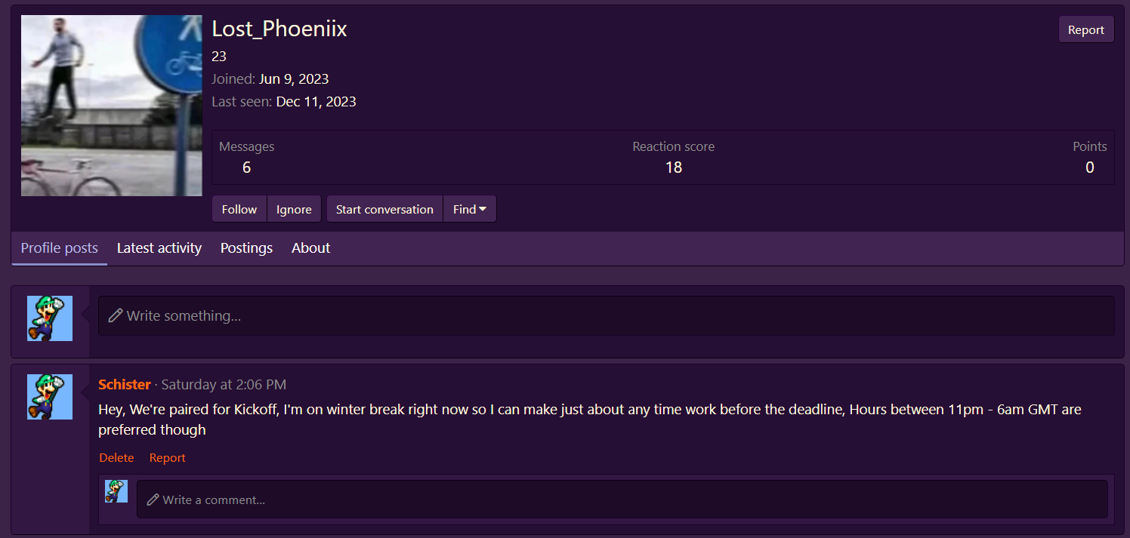Report the Lost_Phoeniix profile via top-right button

pos(1085,30)
